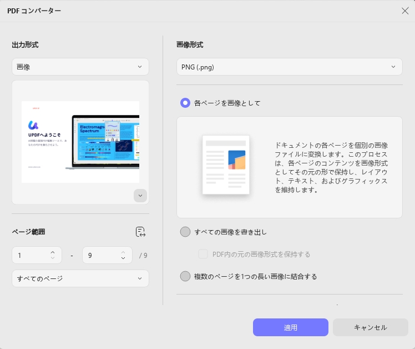The width and height of the screenshot is (415, 349).
Task: Click the start page field showing 1
Action: pyautogui.click(x=37, y=255)
